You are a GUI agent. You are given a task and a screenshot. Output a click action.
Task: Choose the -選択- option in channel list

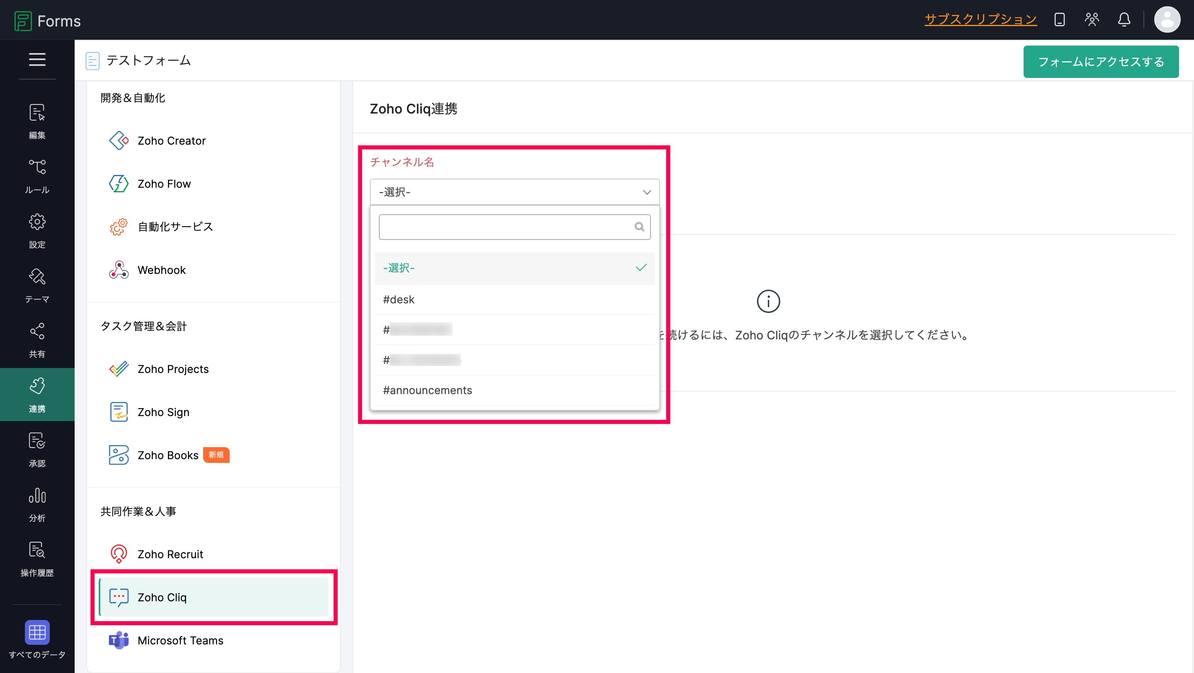tap(514, 268)
